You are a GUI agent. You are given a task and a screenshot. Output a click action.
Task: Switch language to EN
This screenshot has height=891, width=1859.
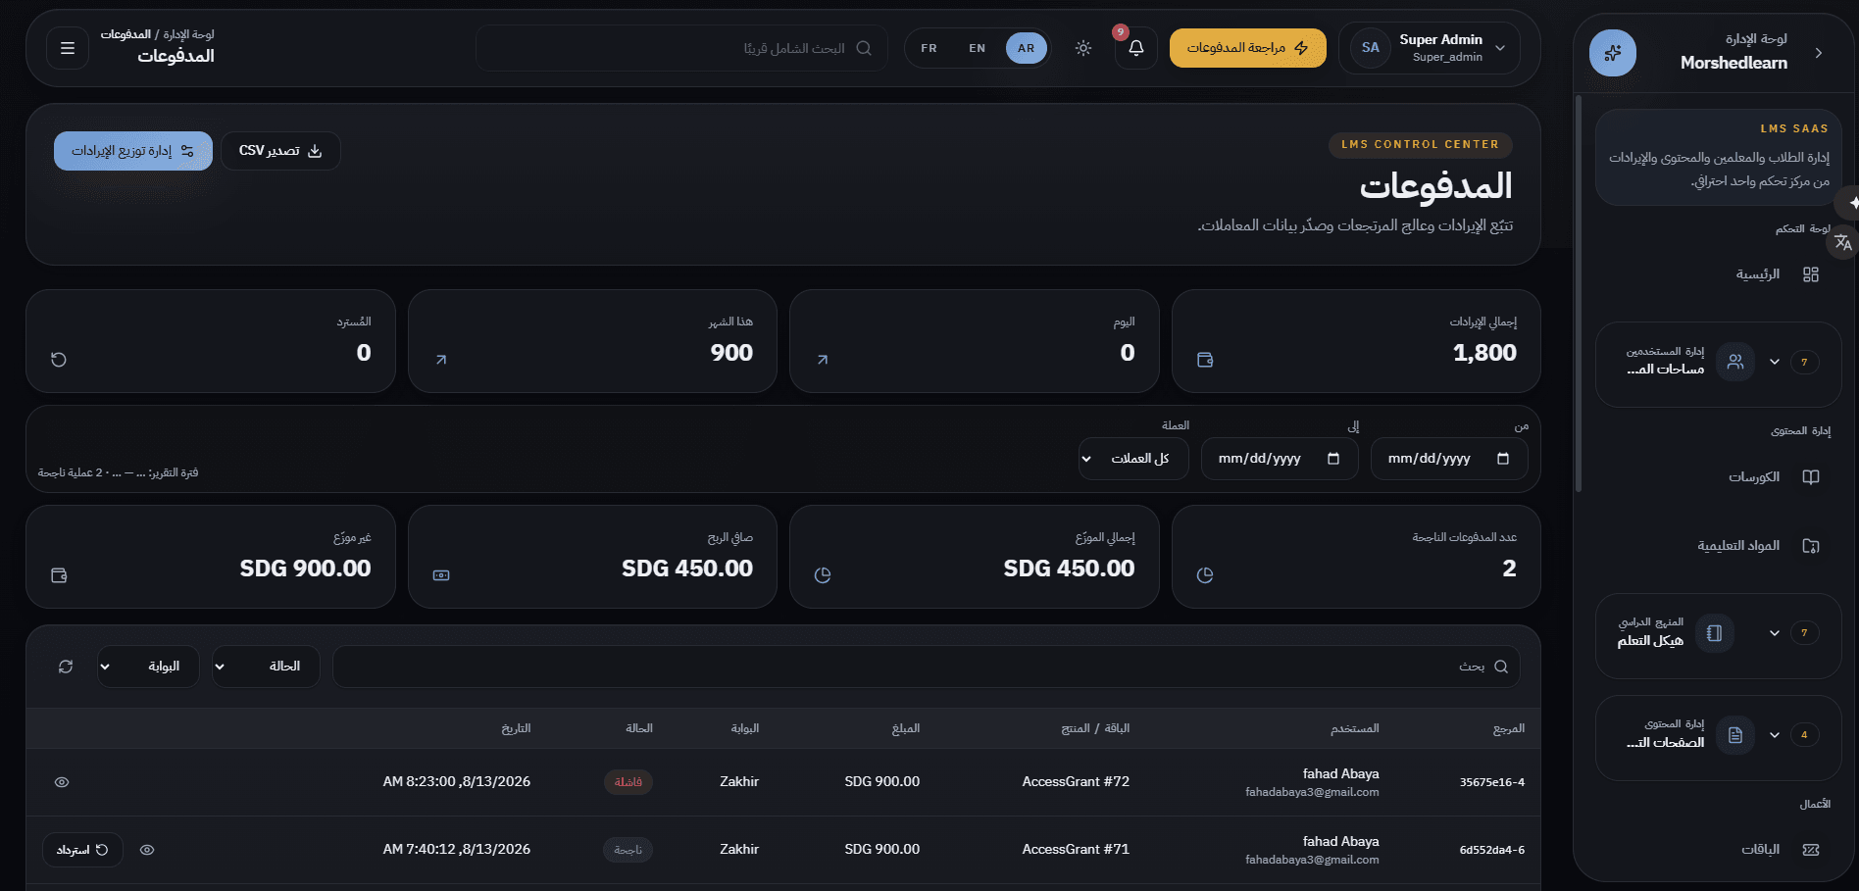tap(977, 48)
